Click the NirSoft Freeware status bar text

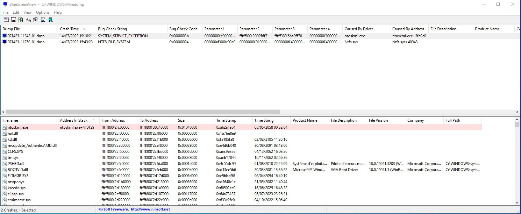114,210
